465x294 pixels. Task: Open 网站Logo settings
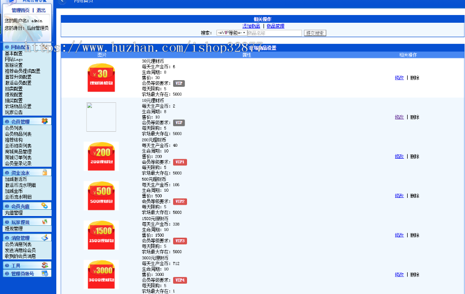click(x=13, y=59)
